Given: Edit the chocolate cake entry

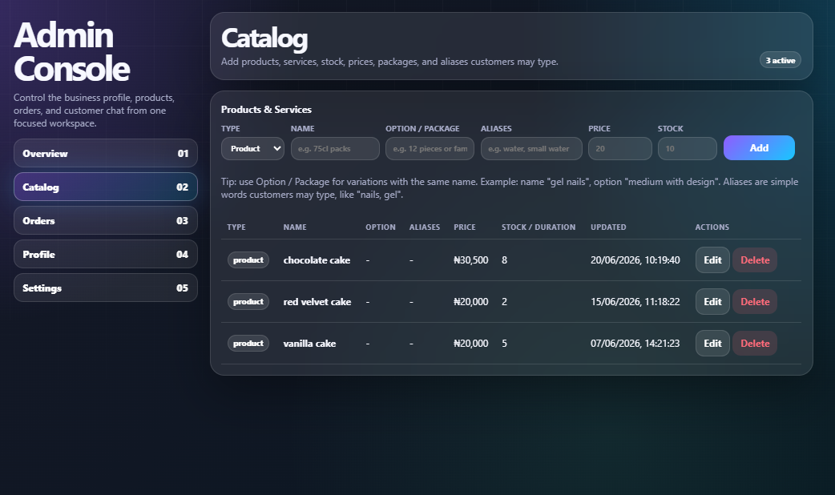Looking at the screenshot, I should (712, 260).
